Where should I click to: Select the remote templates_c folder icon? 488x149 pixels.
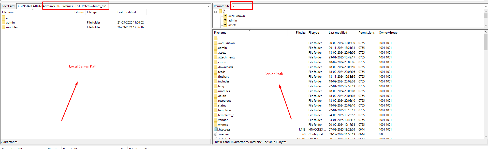click(x=216, y=115)
